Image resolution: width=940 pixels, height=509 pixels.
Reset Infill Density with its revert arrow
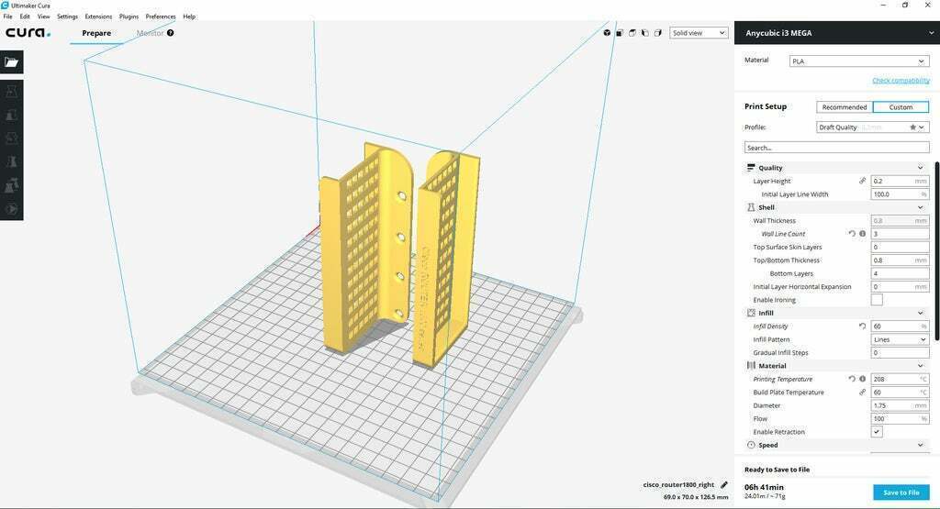(x=862, y=326)
